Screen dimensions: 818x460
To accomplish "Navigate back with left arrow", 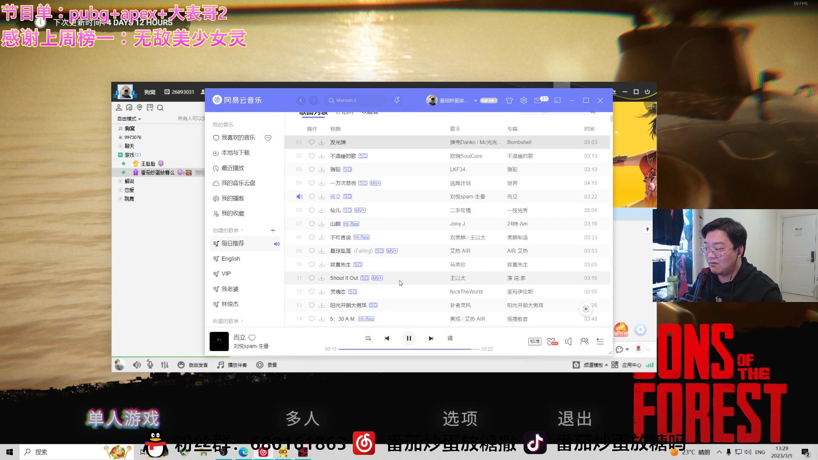I will pos(301,100).
